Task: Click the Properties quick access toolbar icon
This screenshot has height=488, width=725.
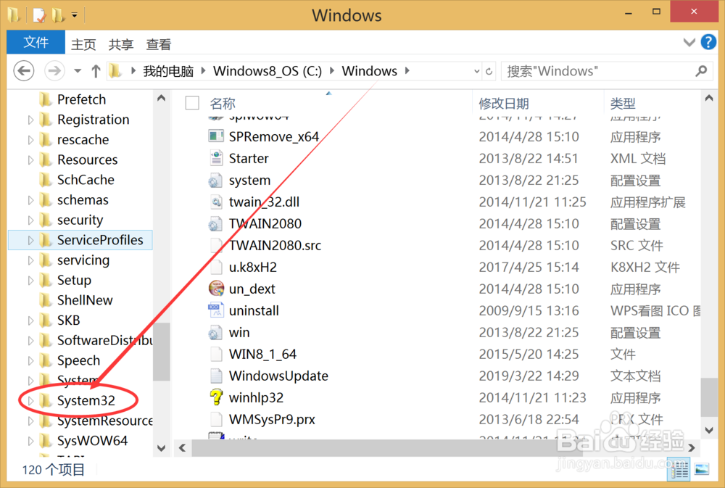Action: coord(39,15)
